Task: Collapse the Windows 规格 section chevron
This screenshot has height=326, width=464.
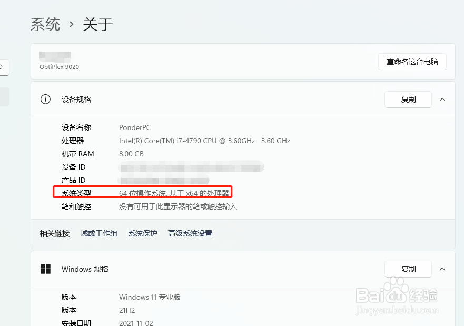Action: pos(442,269)
